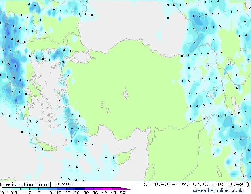
Task: Click the date text '10-01-2026'
Action: 172,184
